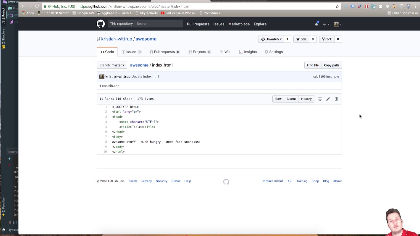Open the Status footer link
420x236 pixels.
[176, 181]
